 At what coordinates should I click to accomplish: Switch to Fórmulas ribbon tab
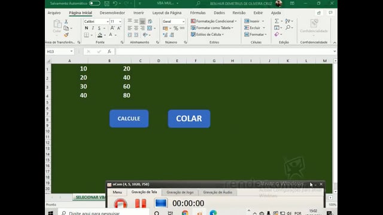coord(198,13)
